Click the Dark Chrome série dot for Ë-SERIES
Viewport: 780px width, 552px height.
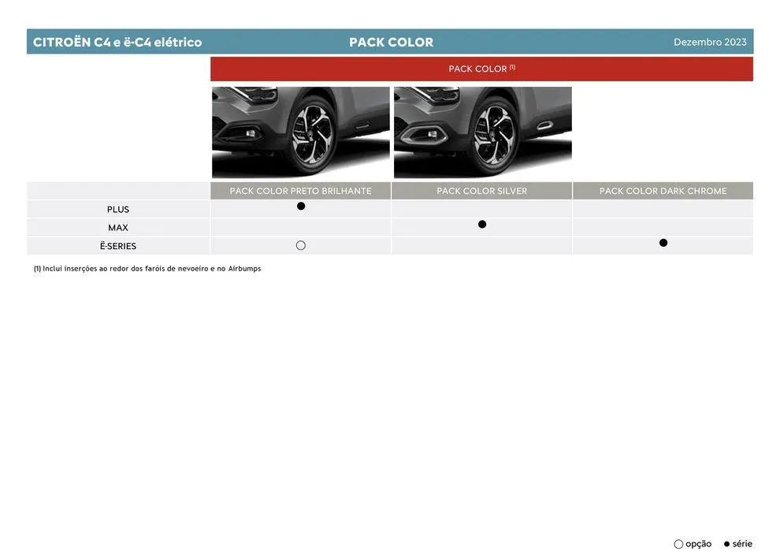click(663, 242)
